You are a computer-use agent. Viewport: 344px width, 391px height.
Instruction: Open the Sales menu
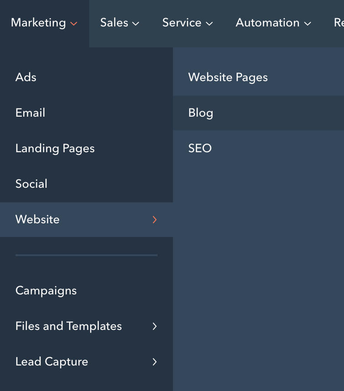click(x=114, y=22)
